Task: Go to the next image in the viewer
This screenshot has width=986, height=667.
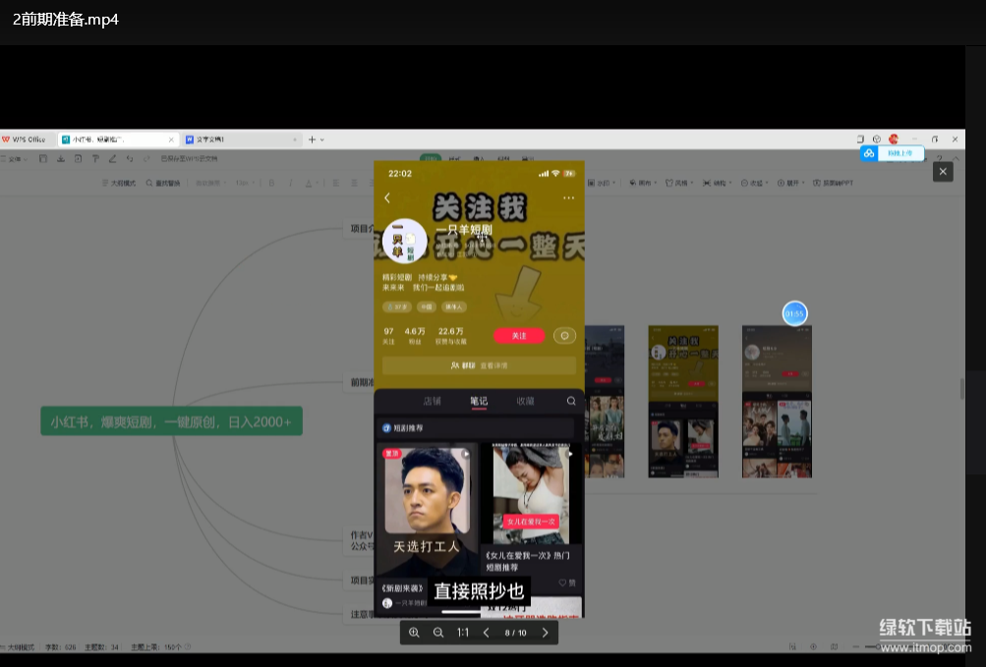Action: click(x=546, y=633)
